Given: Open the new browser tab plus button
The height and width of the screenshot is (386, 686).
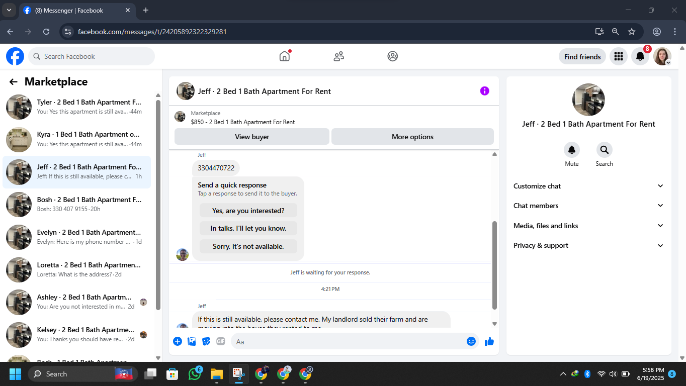Looking at the screenshot, I should (x=146, y=10).
